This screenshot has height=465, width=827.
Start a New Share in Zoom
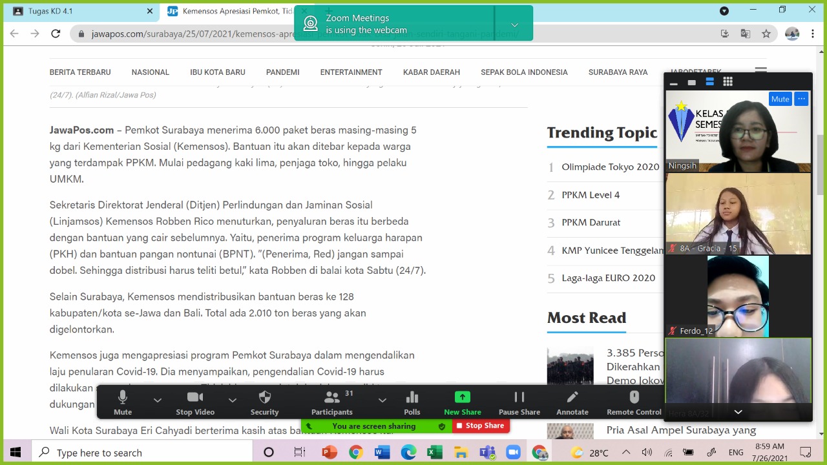coord(462,403)
